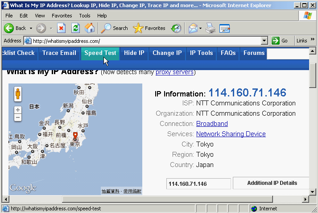Screen dimensions: 318x213
Task: Open the Search magnifier toolbar button
Action: click(114, 28)
